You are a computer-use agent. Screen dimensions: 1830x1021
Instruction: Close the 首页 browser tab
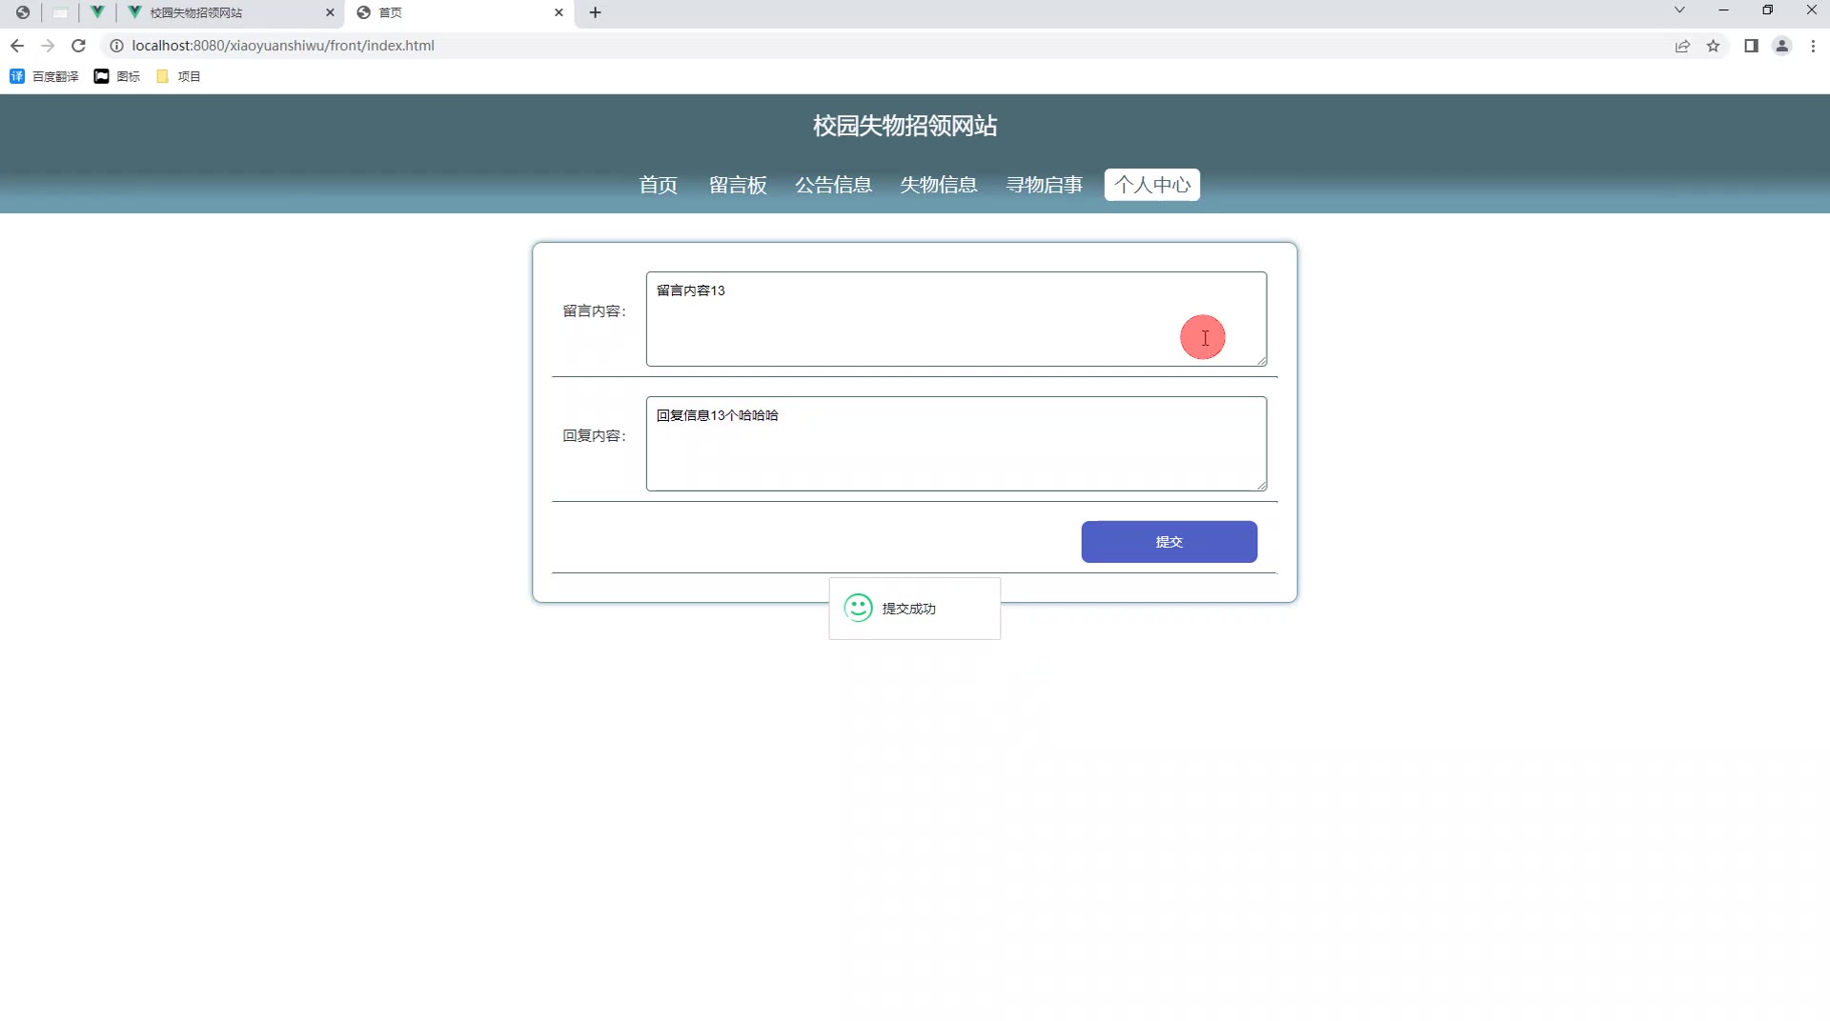coord(559,12)
